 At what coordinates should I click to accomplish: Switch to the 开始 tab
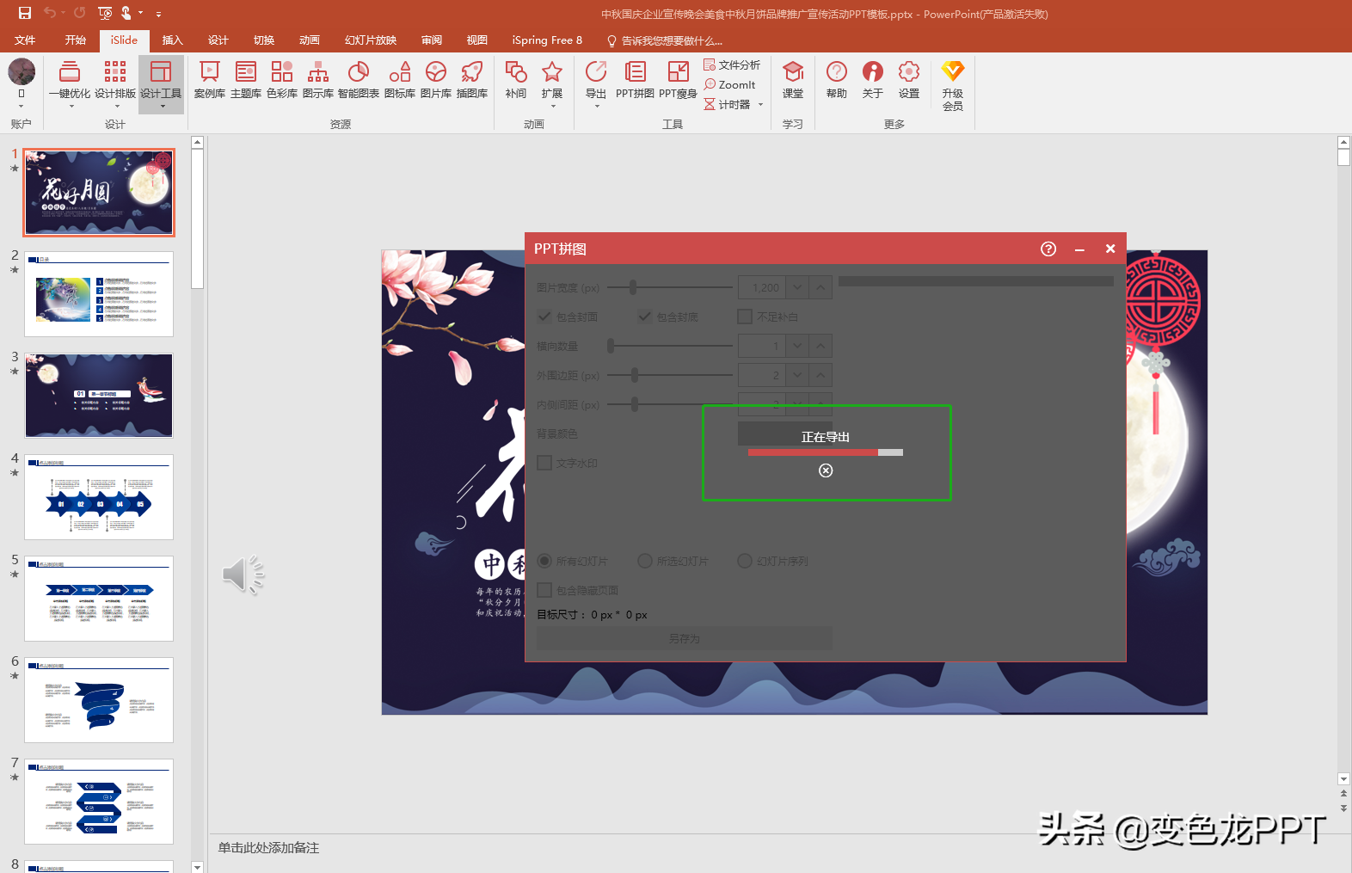(76, 40)
